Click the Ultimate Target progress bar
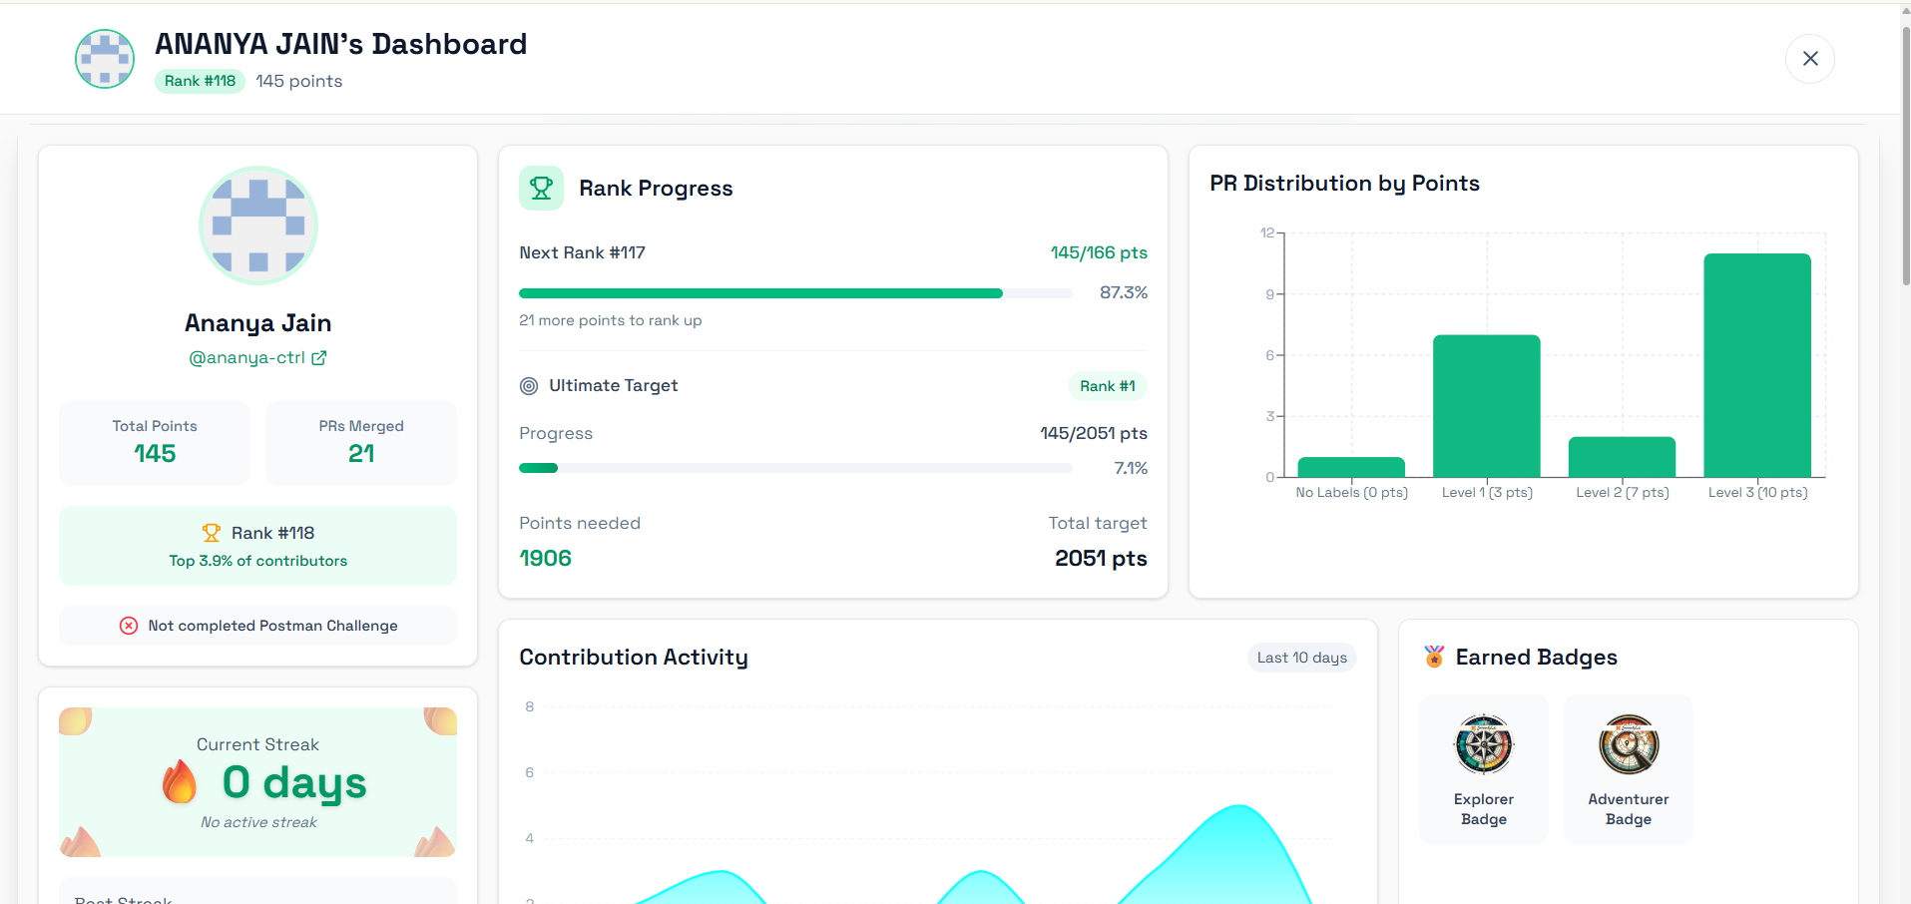Image resolution: width=1911 pixels, height=904 pixels. [795, 468]
